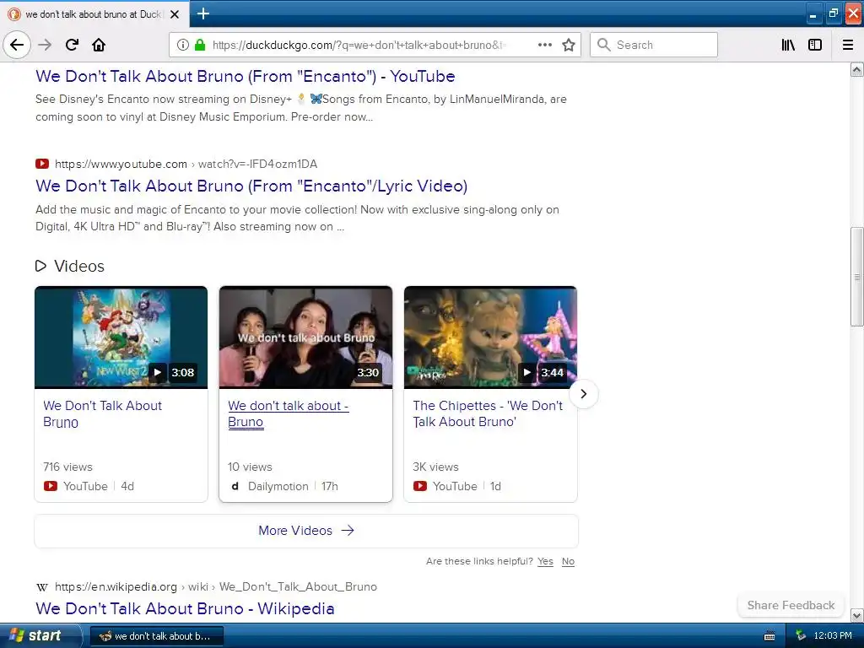Play the Little Mermaid thumbnail video 3:08

[x=121, y=337]
